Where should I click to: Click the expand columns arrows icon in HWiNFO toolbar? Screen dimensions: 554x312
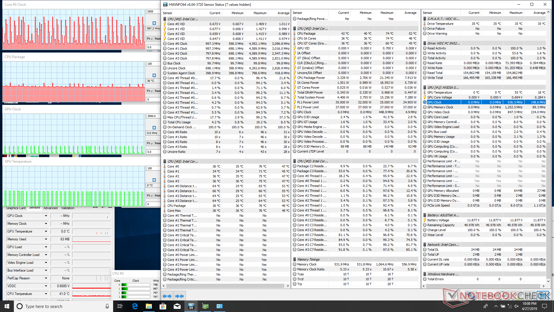[x=167, y=296]
